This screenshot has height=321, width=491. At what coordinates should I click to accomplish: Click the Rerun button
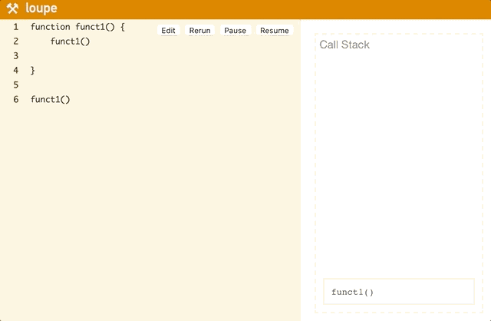click(199, 31)
